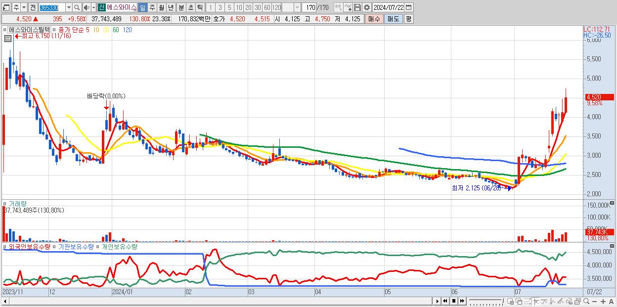Open data table grid icon on chart
This screenshot has height=307, width=617.
pyautogui.click(x=8, y=38)
